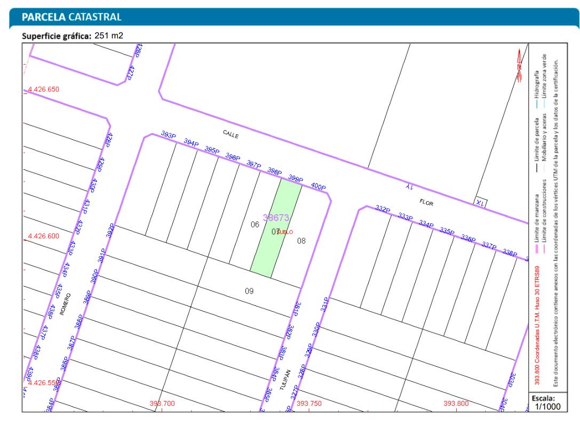The width and height of the screenshot is (580, 425).
Task: Click parcel number 06 on the map
Action: (x=255, y=225)
